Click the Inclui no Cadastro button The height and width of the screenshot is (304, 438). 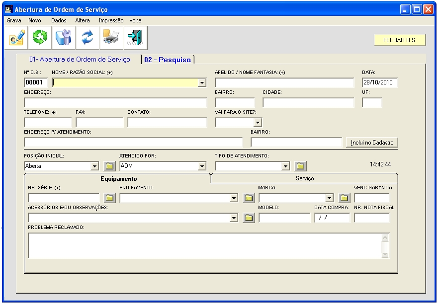[x=372, y=143]
